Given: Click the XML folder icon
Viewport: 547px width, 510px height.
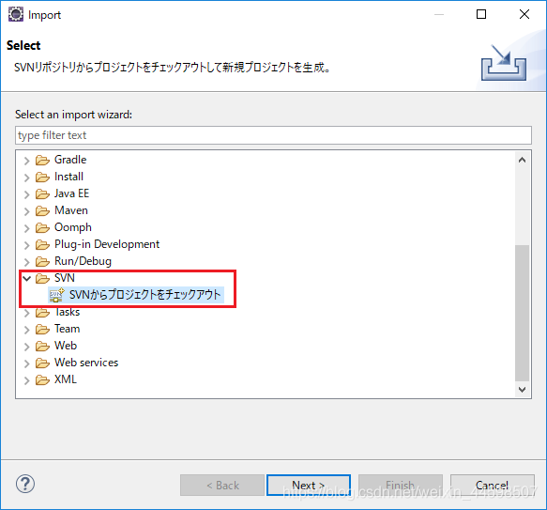Looking at the screenshot, I should (42, 379).
